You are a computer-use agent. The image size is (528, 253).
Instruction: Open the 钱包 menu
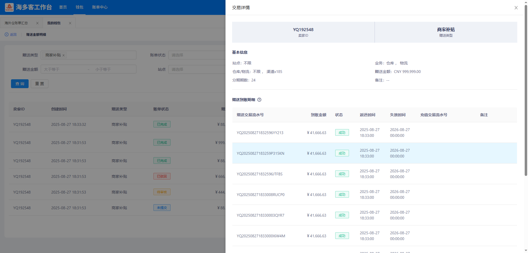pyautogui.click(x=79, y=7)
